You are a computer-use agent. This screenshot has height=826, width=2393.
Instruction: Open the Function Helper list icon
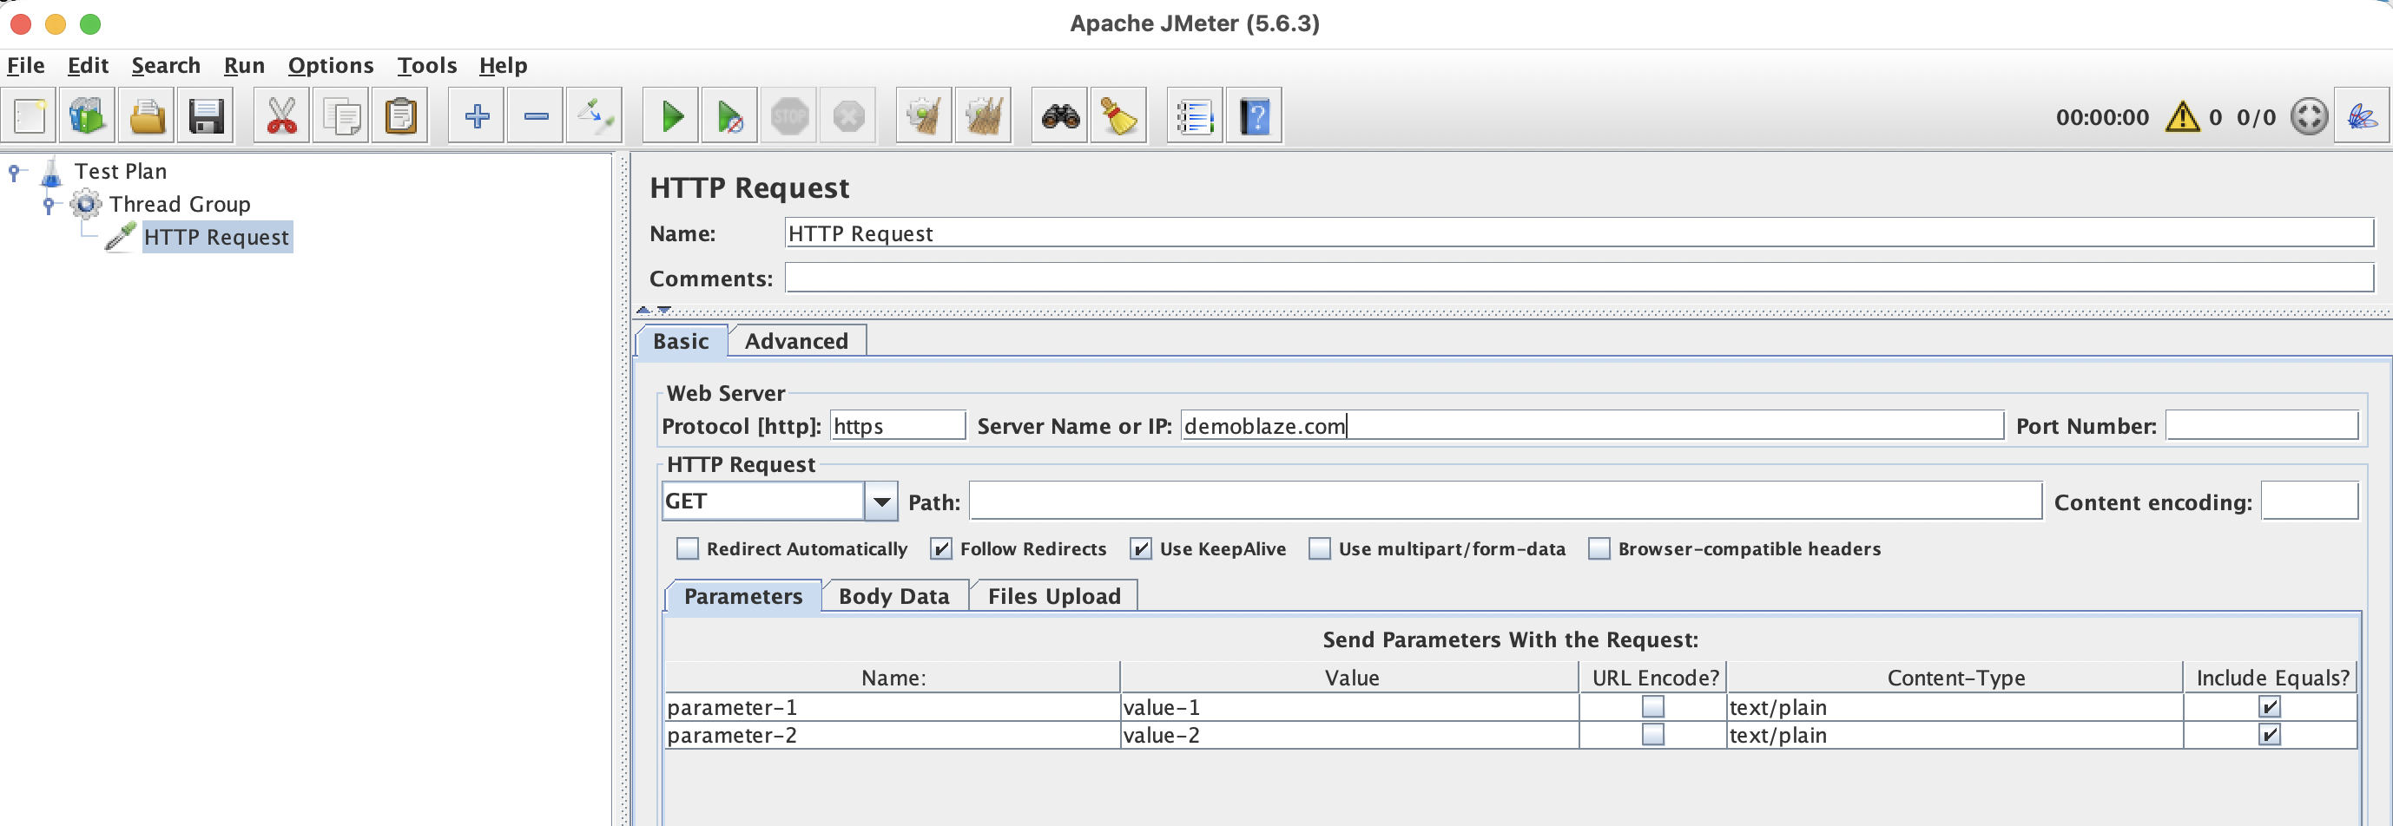point(1195,116)
